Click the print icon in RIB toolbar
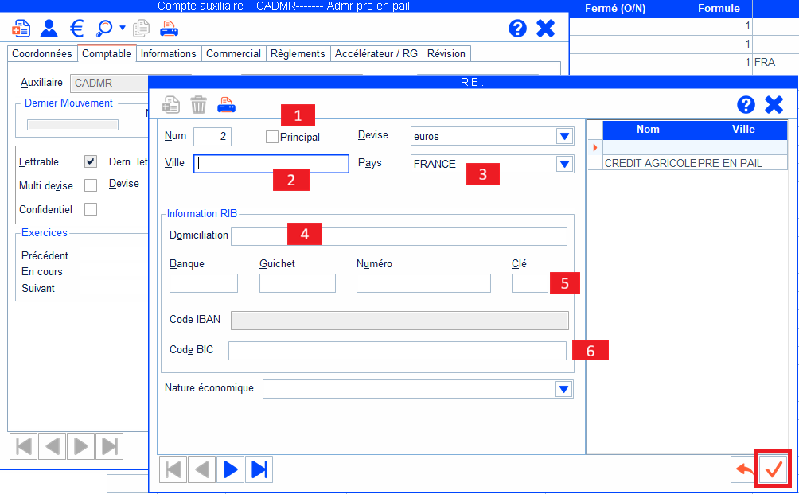Screen dimensions: 799x494 click(227, 104)
